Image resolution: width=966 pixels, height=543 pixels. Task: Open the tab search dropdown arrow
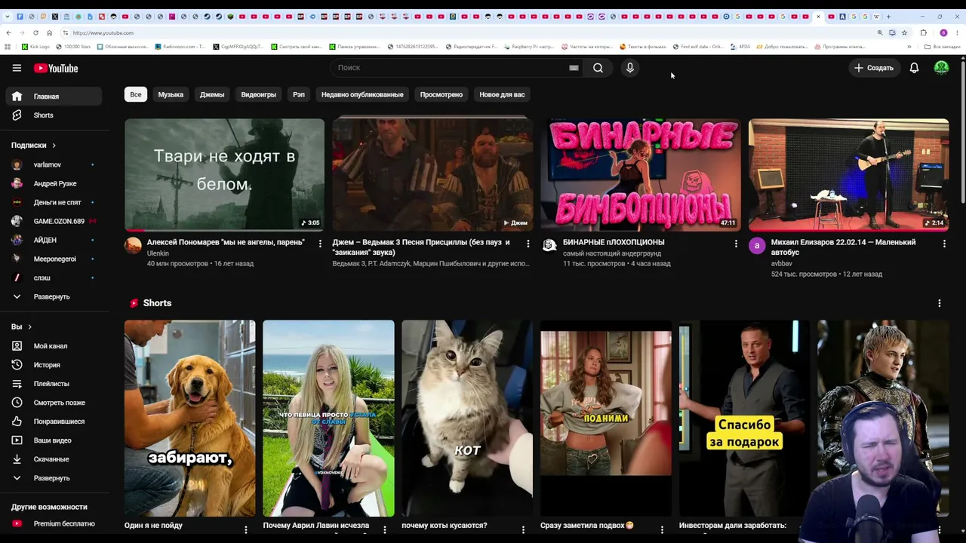(7, 17)
